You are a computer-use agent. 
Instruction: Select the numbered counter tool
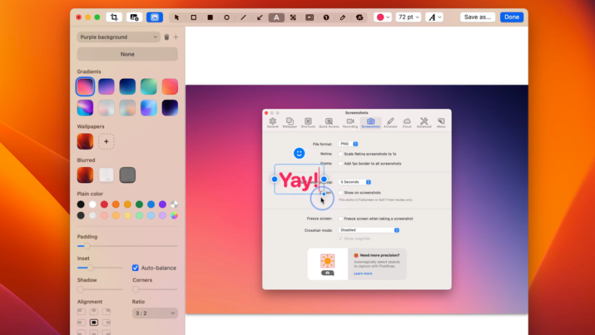[x=326, y=17]
